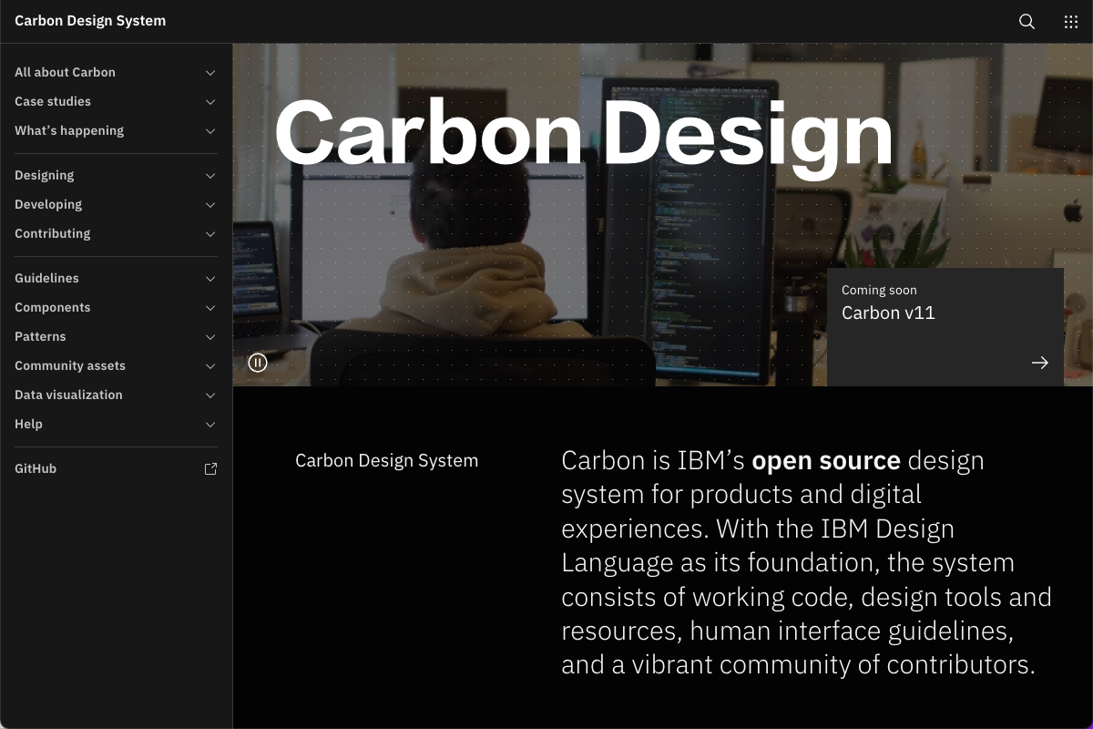Open the GitHub link in sidebar
Viewport: 1093px width, 729px height.
coord(116,469)
